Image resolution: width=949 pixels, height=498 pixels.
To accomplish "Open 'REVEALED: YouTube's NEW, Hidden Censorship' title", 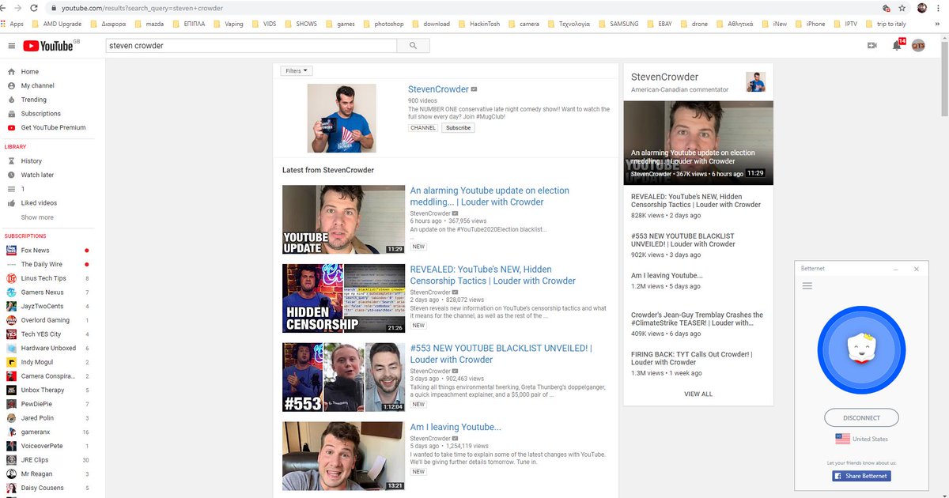I will pos(493,275).
